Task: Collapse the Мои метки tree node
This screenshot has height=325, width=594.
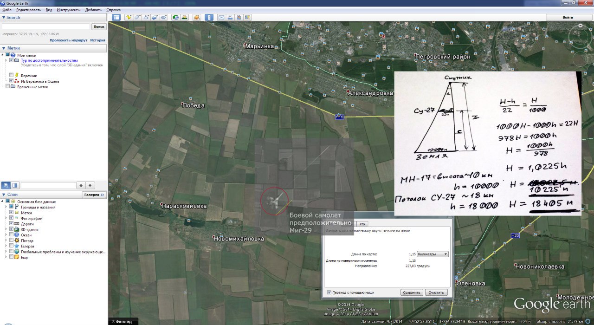Action: tap(3, 55)
